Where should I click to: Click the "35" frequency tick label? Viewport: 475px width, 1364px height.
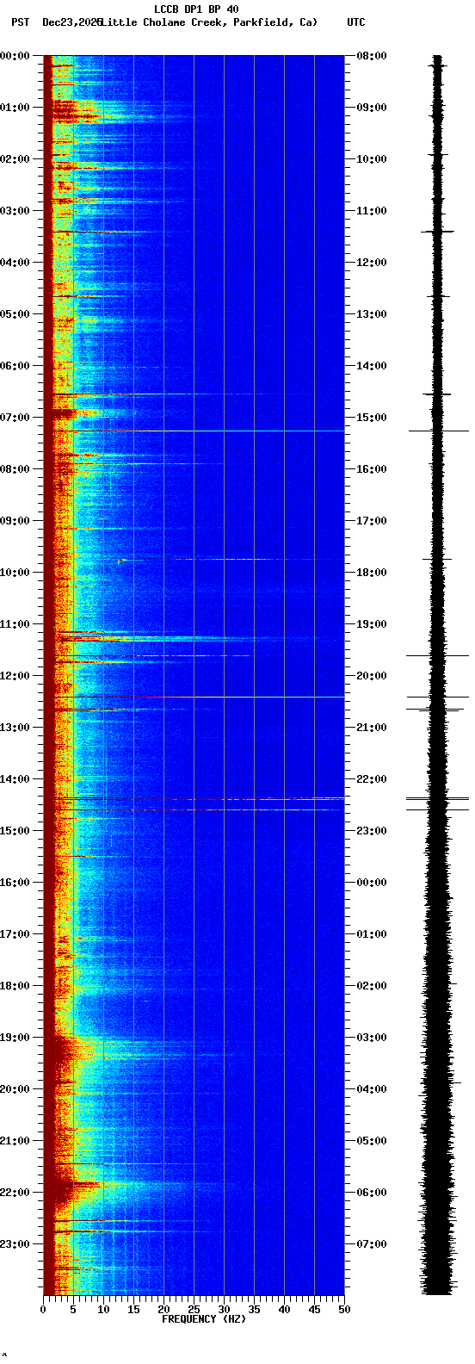(254, 1310)
